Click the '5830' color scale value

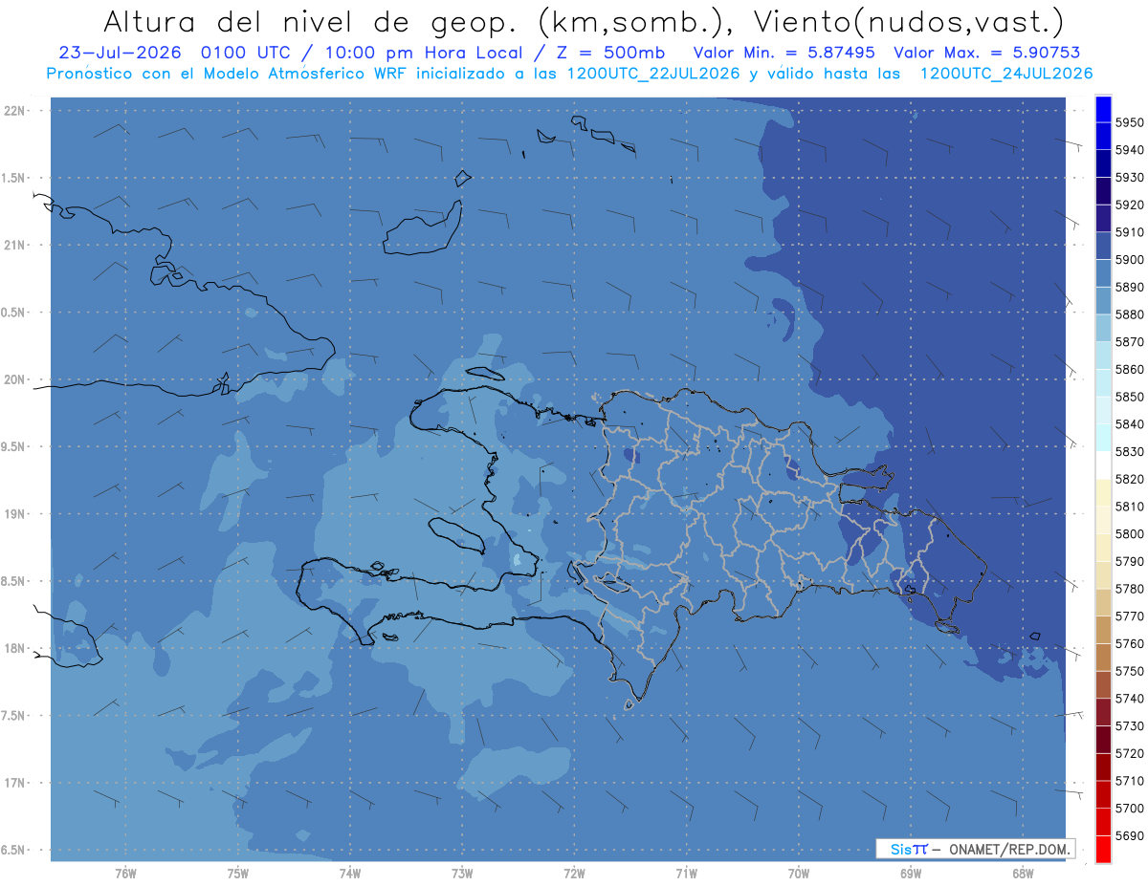pyautogui.click(x=1130, y=451)
